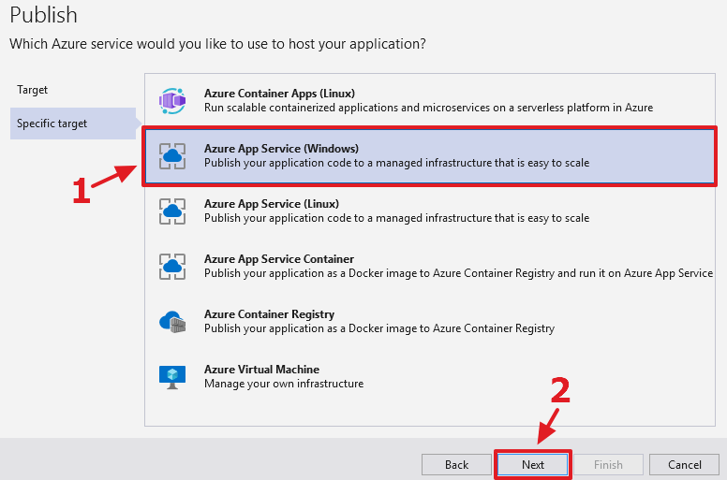Image resolution: width=727 pixels, height=480 pixels.
Task: Select Azure Container Apps (Linux) title
Action: coord(279,94)
